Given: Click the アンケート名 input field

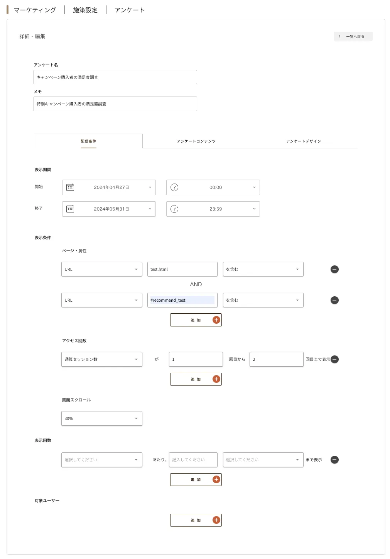Looking at the screenshot, I should (115, 77).
